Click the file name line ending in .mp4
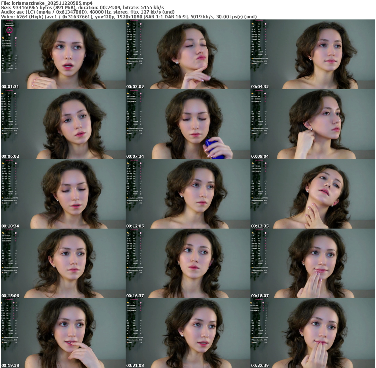The width and height of the screenshot is (376, 368). pyautogui.click(x=47, y=3)
